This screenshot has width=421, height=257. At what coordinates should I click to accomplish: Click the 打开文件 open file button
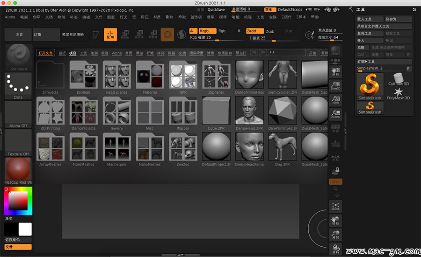[46, 53]
